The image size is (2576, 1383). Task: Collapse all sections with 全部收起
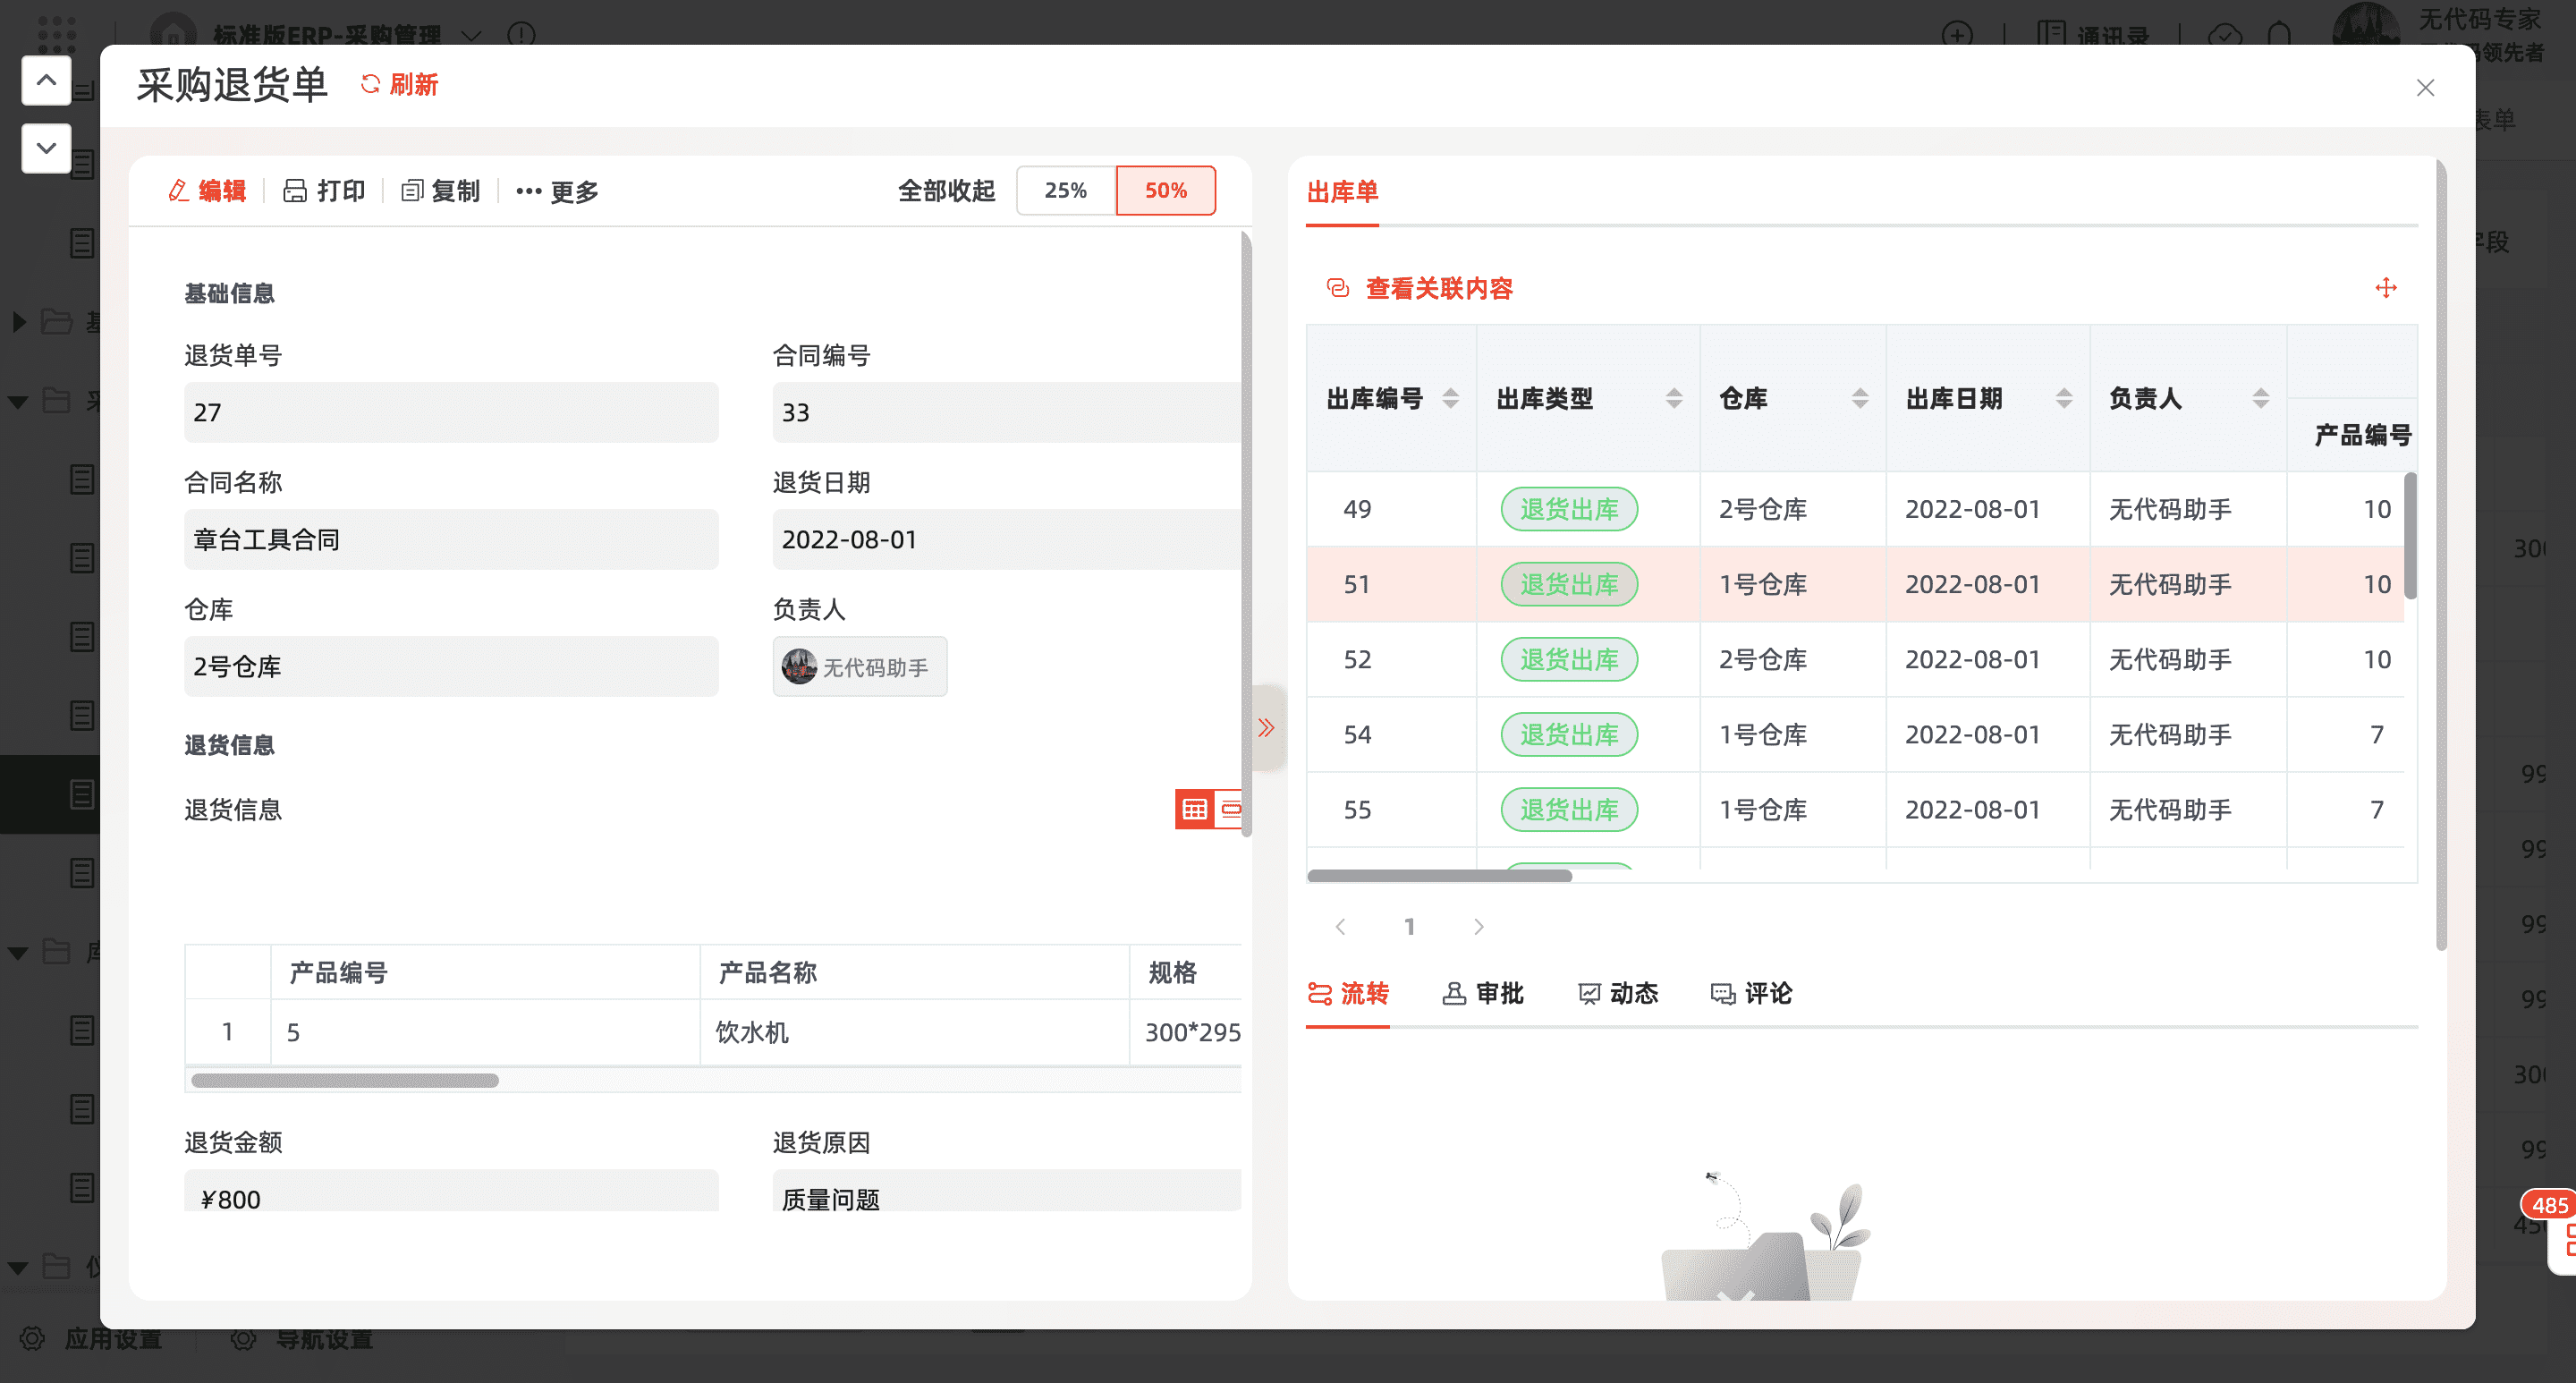[946, 190]
